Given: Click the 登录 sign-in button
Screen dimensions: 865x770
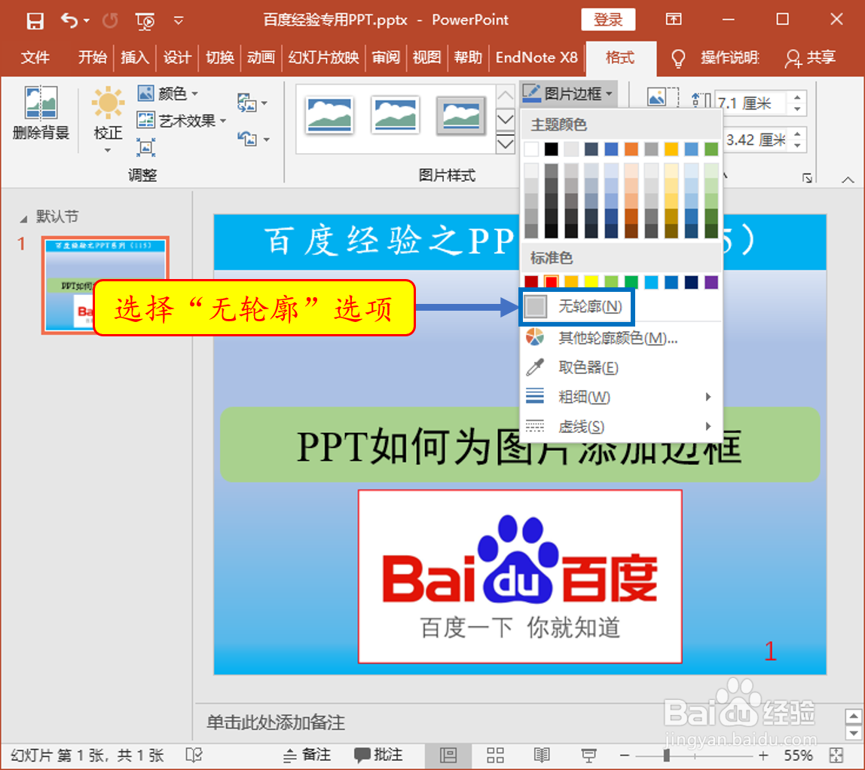Looking at the screenshot, I should point(608,20).
